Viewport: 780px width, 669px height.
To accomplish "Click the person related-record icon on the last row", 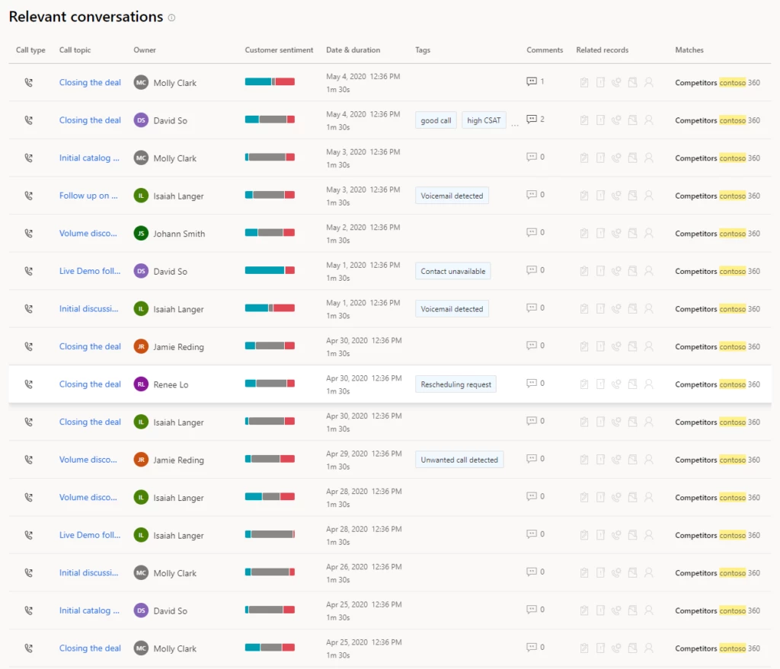I will [649, 648].
